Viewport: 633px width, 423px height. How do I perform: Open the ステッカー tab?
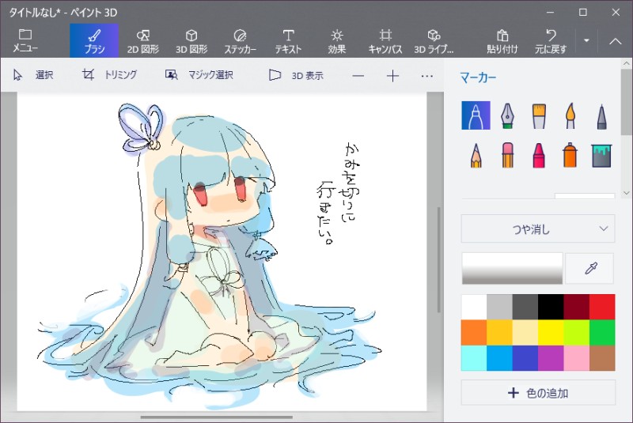240,40
